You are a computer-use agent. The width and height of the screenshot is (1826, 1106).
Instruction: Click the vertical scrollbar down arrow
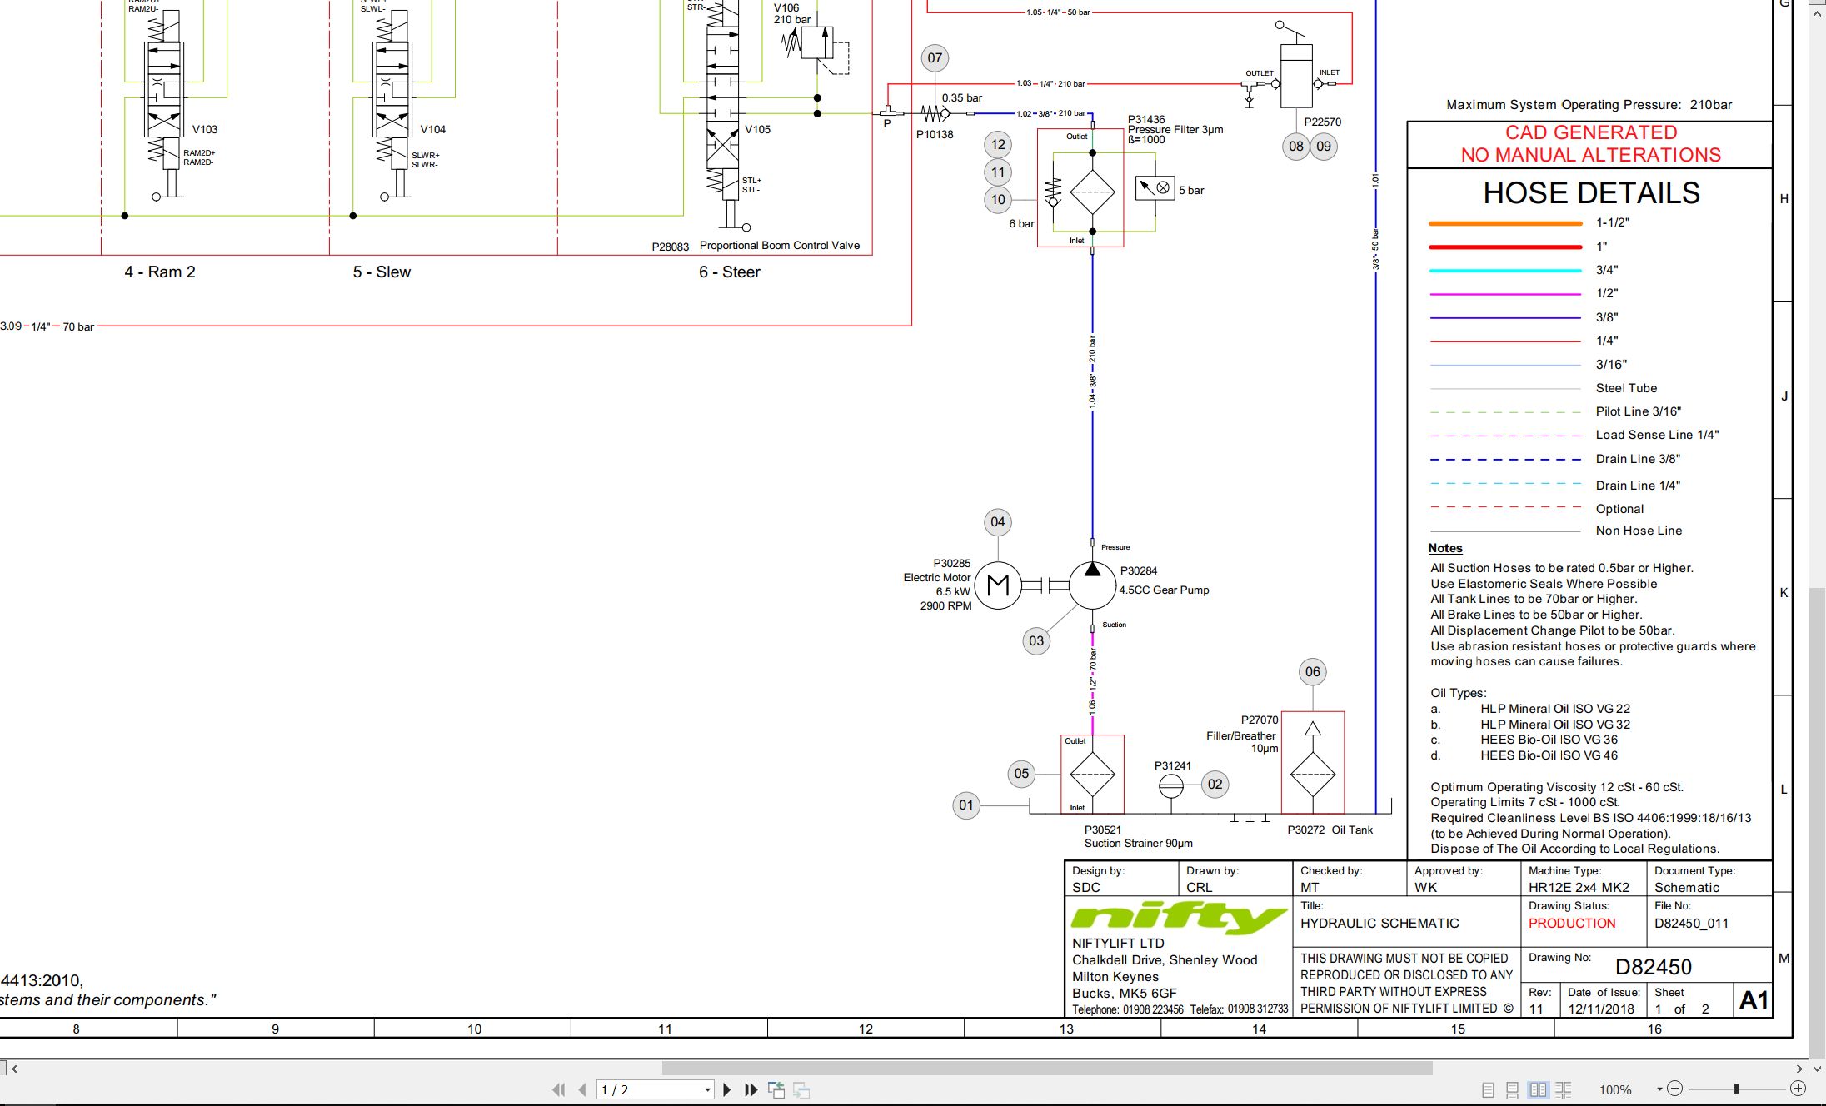(1817, 1068)
